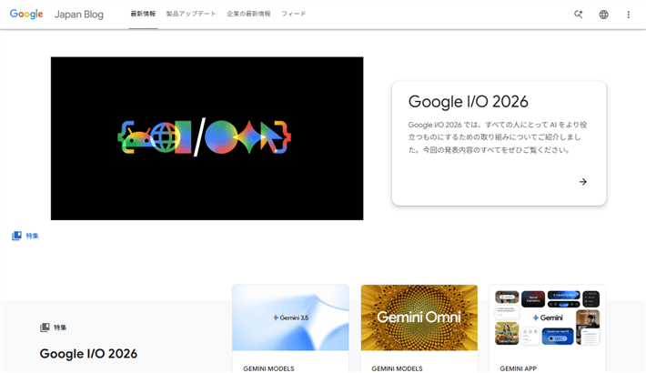Open the Japan Blog home link
Screen dimensions: 646x373
78,15
